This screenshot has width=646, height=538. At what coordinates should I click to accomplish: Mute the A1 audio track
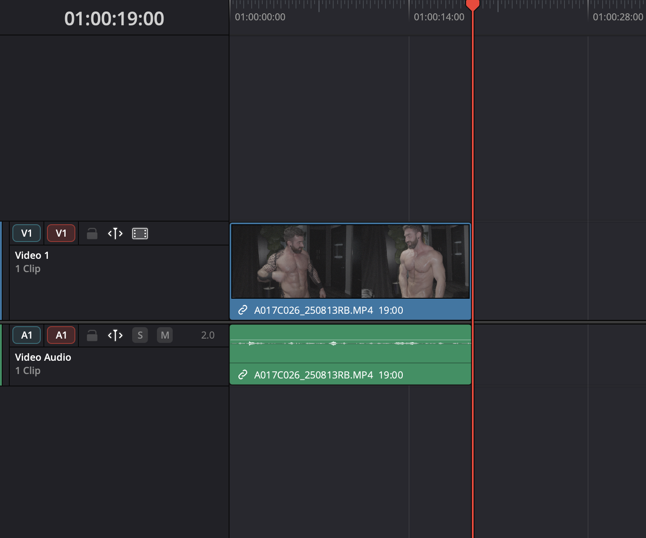[165, 335]
